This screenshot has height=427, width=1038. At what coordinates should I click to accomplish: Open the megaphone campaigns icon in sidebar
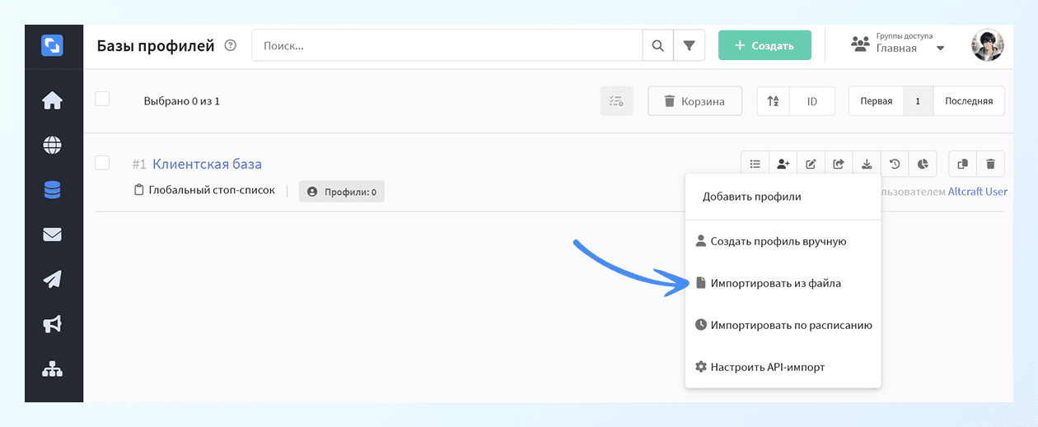(x=53, y=325)
